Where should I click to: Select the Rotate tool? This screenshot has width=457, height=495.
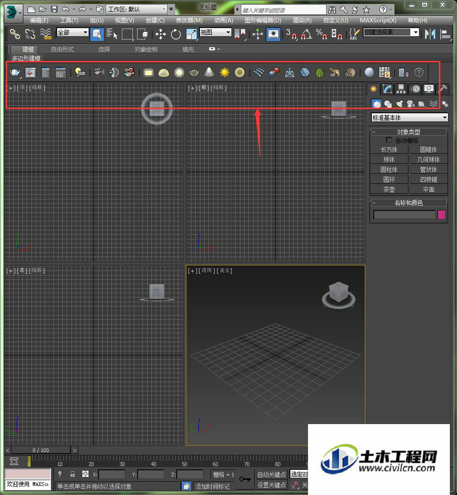[x=176, y=34]
